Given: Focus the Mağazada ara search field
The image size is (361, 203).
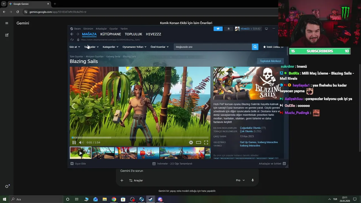Looking at the screenshot, I should coord(213,47).
